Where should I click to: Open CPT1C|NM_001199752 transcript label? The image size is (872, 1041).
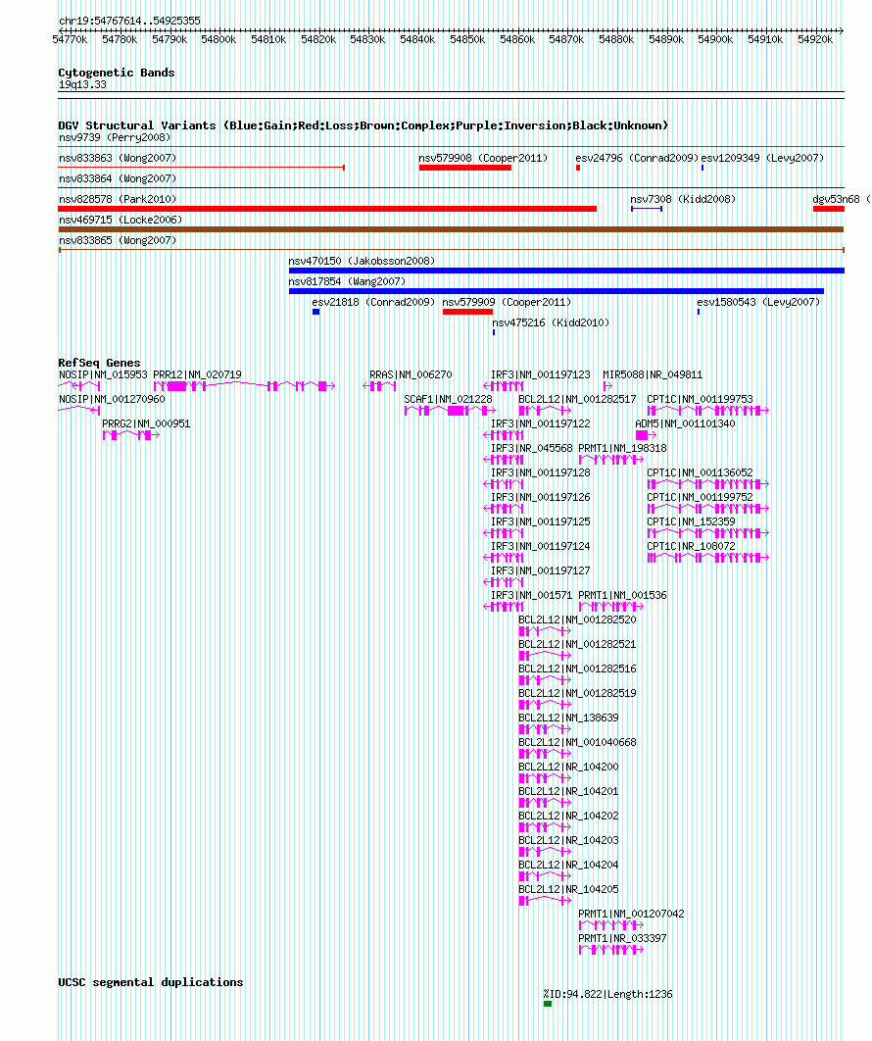coord(701,497)
